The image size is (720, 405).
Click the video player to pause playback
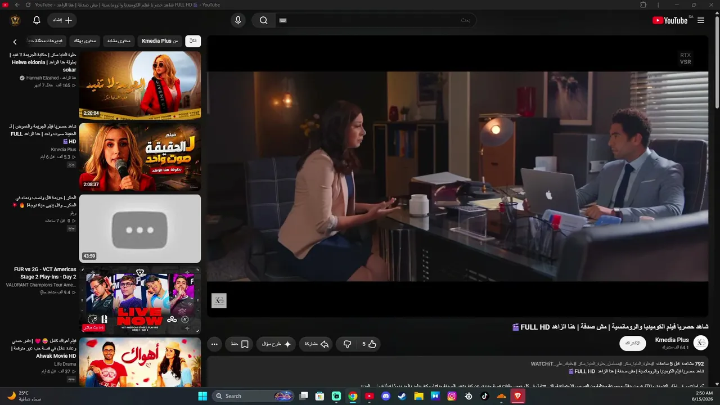pyautogui.click(x=458, y=175)
